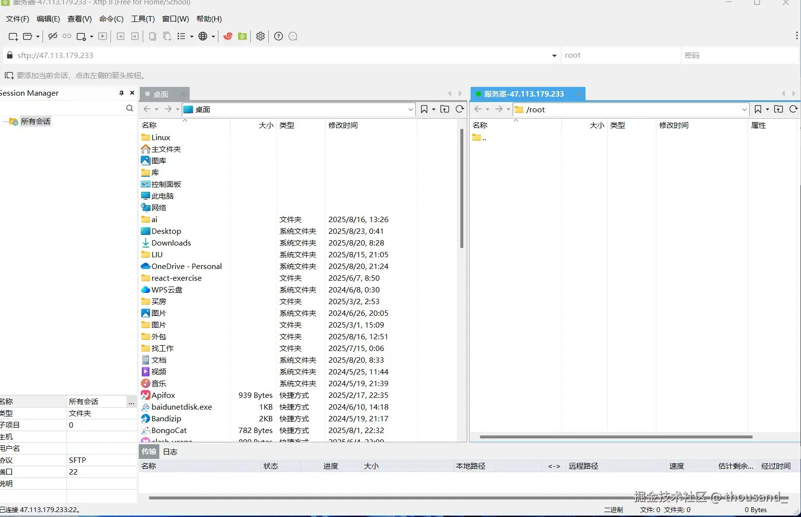Viewport: 801px width, 517px height.
Task: Expand remote path /root dropdown
Action: coord(744,109)
